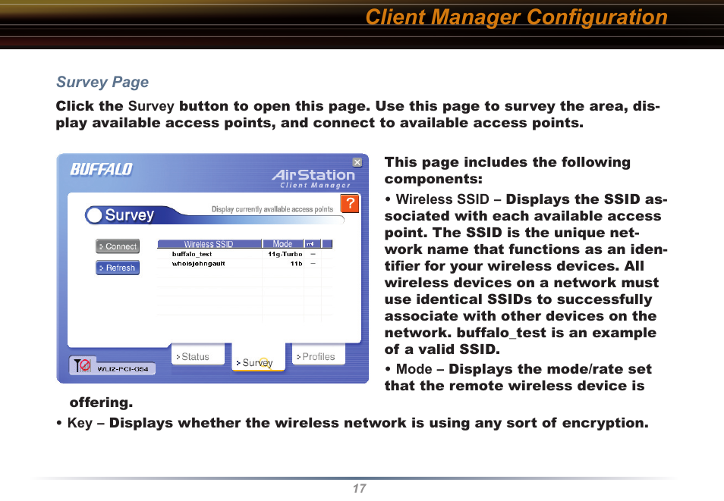Click the Wireless SSID column header
The width and height of the screenshot is (724, 501).
coord(209,244)
